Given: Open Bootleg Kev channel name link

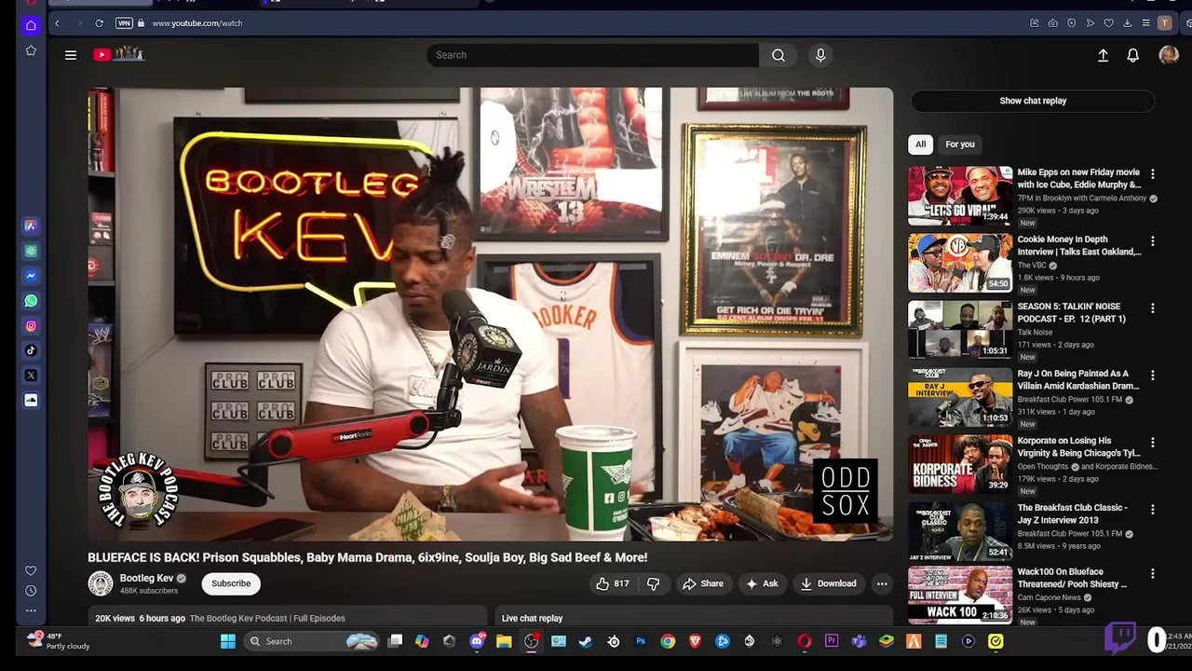Looking at the screenshot, I should [146, 578].
